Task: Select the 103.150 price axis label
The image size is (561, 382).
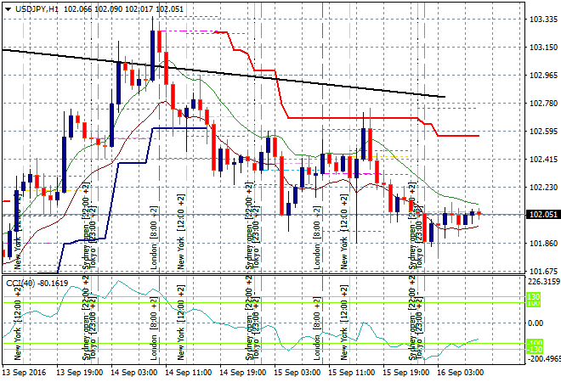Action: tap(543, 48)
